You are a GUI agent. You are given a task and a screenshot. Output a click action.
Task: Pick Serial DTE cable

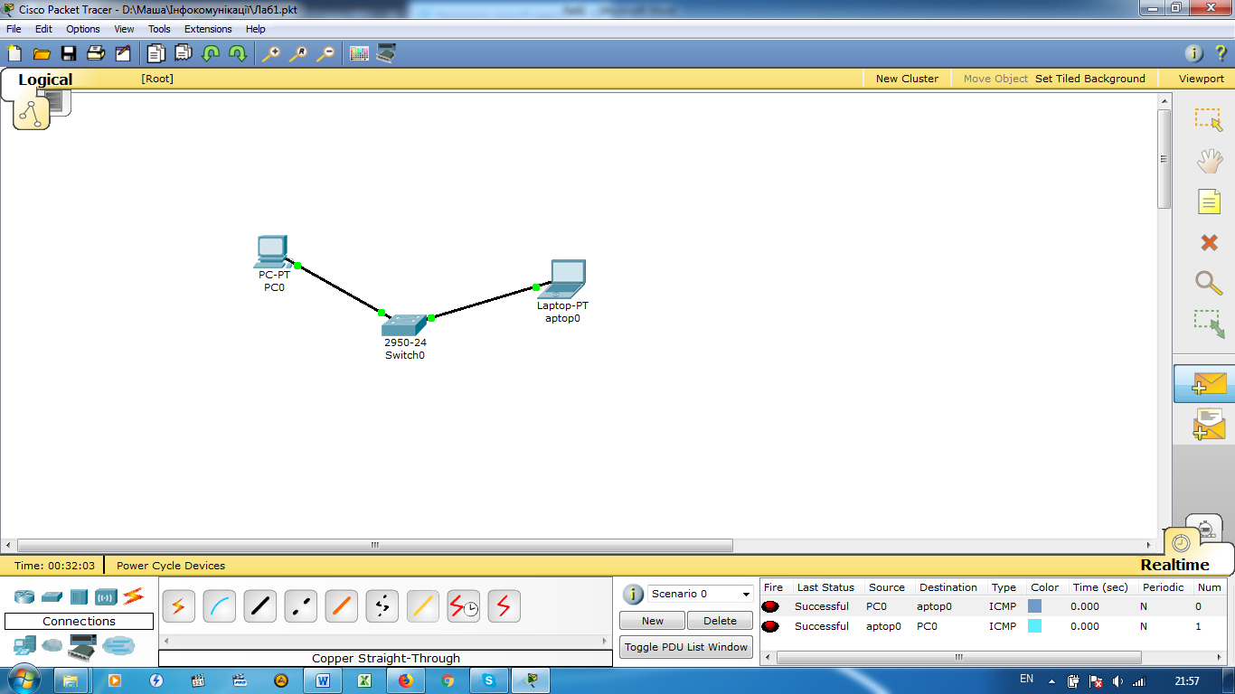click(504, 606)
